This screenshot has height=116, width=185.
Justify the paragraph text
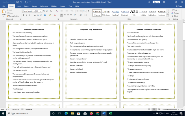[x=71, y=15]
